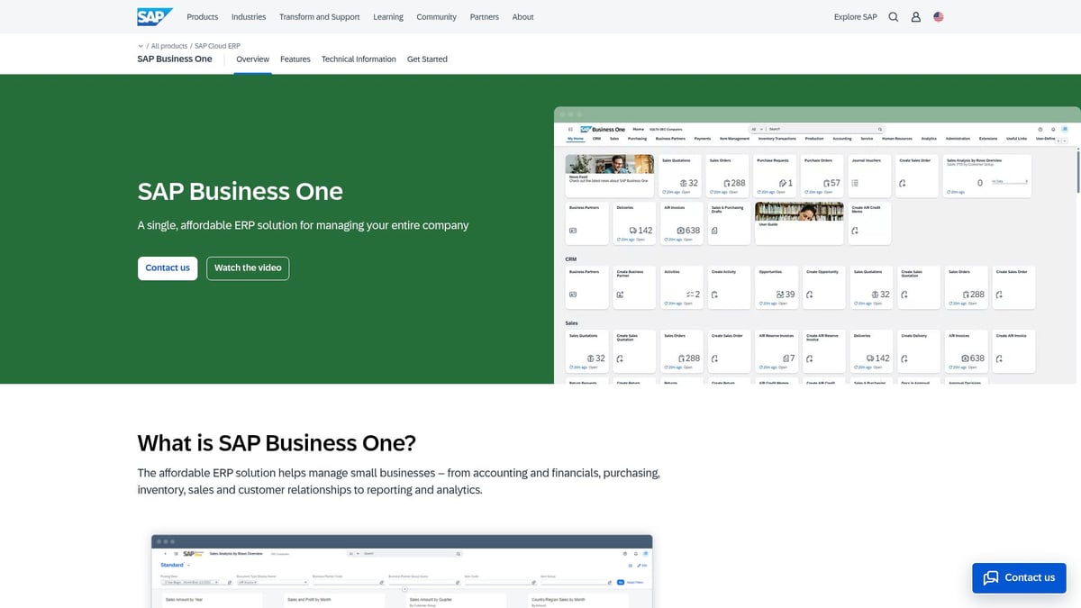Click the white Contact us hero button

point(168,268)
